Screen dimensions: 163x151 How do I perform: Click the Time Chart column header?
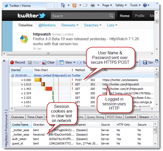click(x=51, y=70)
